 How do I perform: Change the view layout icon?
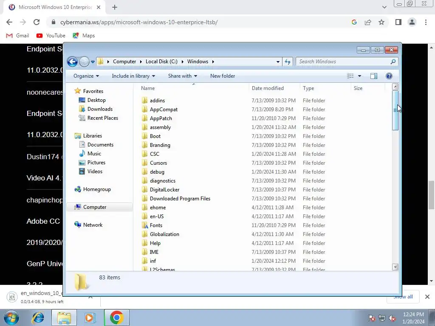pos(350,76)
